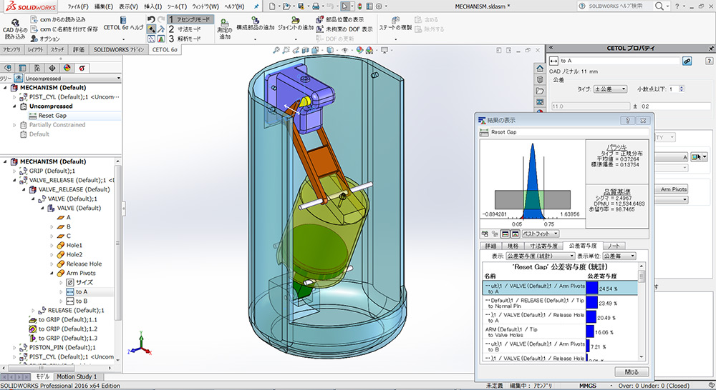The width and height of the screenshot is (716, 390).
Task: Click the Print icon in top toolbar
Action: 316,6
